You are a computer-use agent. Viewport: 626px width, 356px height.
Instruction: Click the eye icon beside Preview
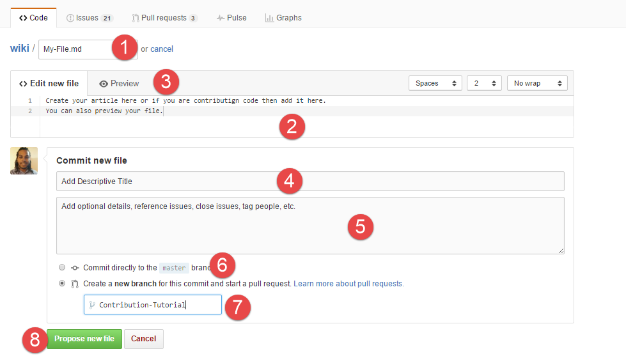pos(104,84)
